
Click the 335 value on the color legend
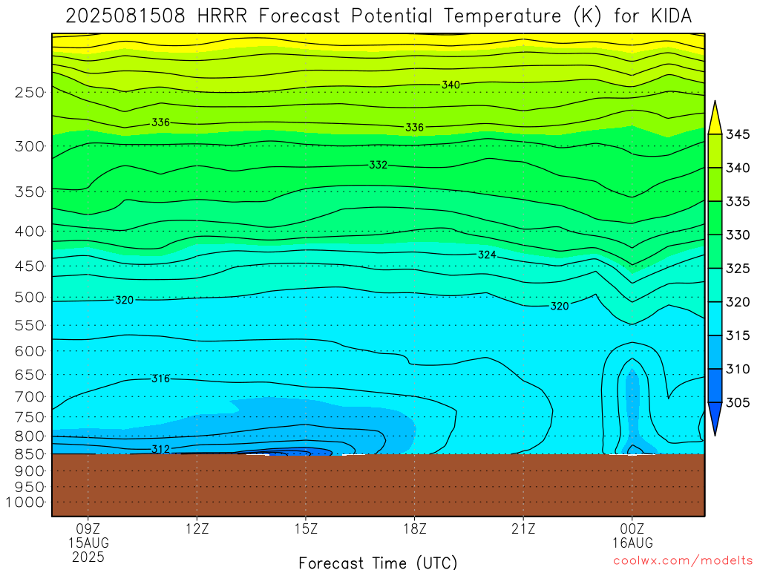coord(738,202)
